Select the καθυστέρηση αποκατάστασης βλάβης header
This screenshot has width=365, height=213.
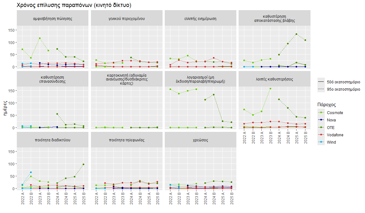pos(274,19)
